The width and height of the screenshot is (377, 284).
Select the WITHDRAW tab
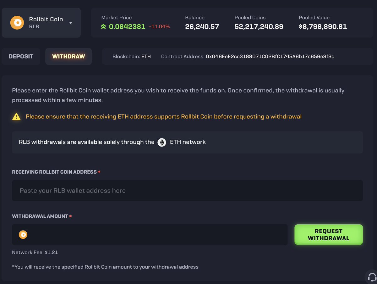[68, 57]
